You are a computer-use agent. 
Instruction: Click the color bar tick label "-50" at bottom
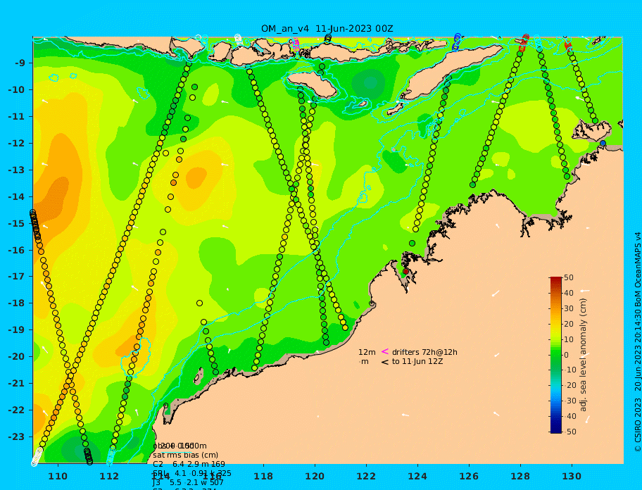pyautogui.click(x=570, y=432)
